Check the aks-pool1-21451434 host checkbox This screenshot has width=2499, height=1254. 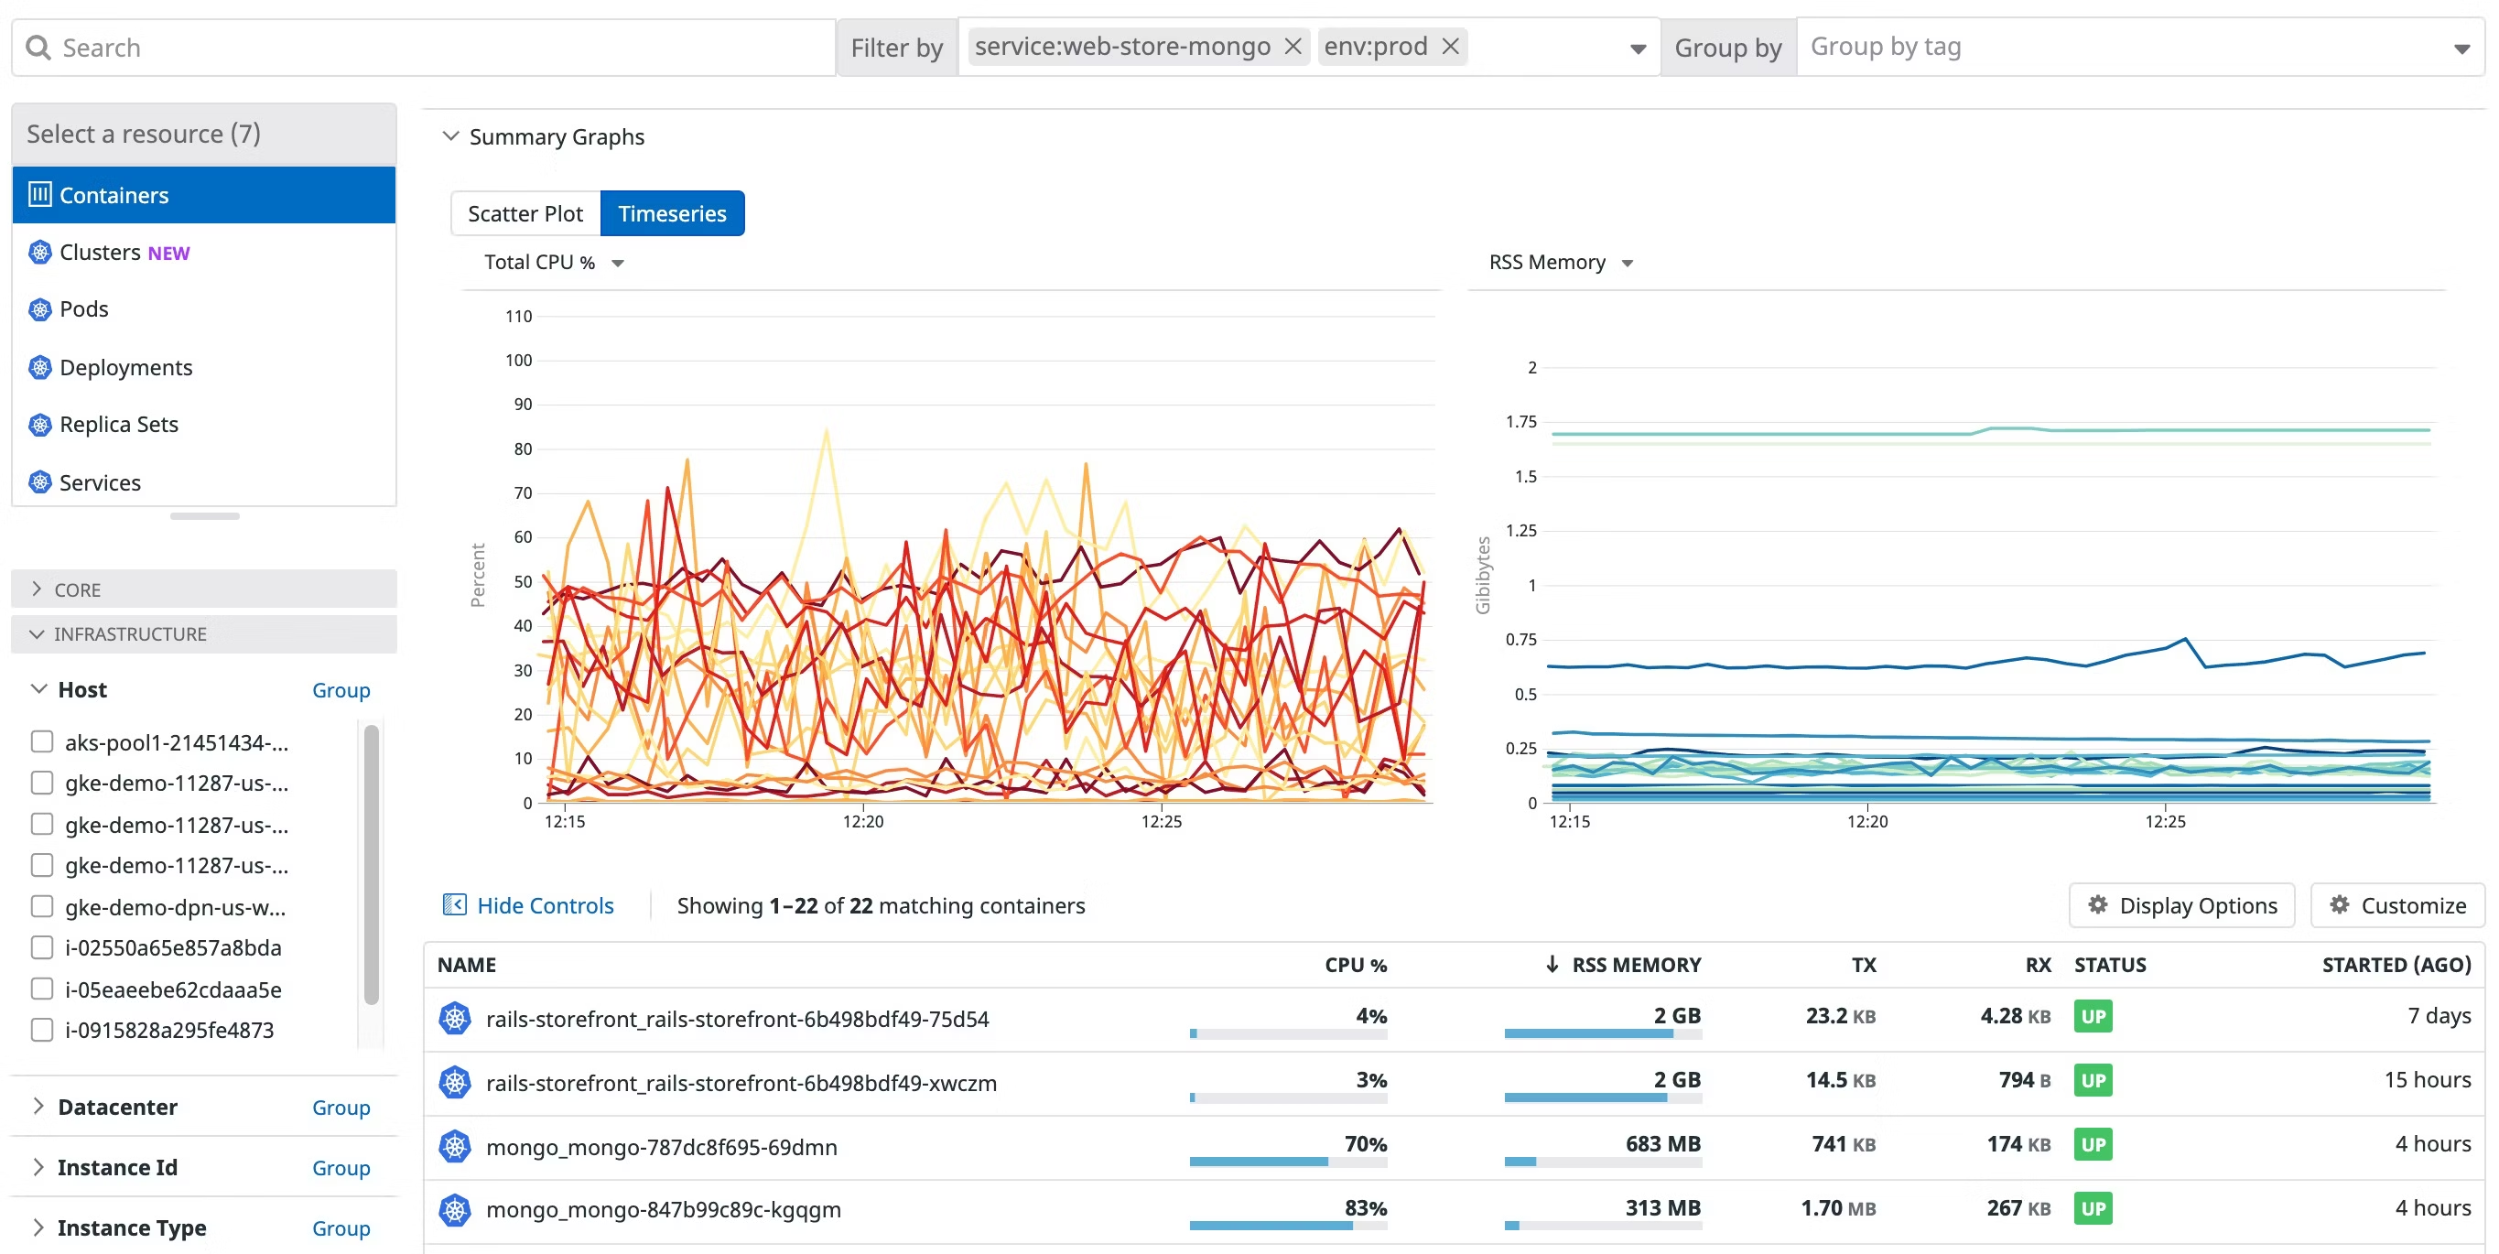pyautogui.click(x=42, y=742)
